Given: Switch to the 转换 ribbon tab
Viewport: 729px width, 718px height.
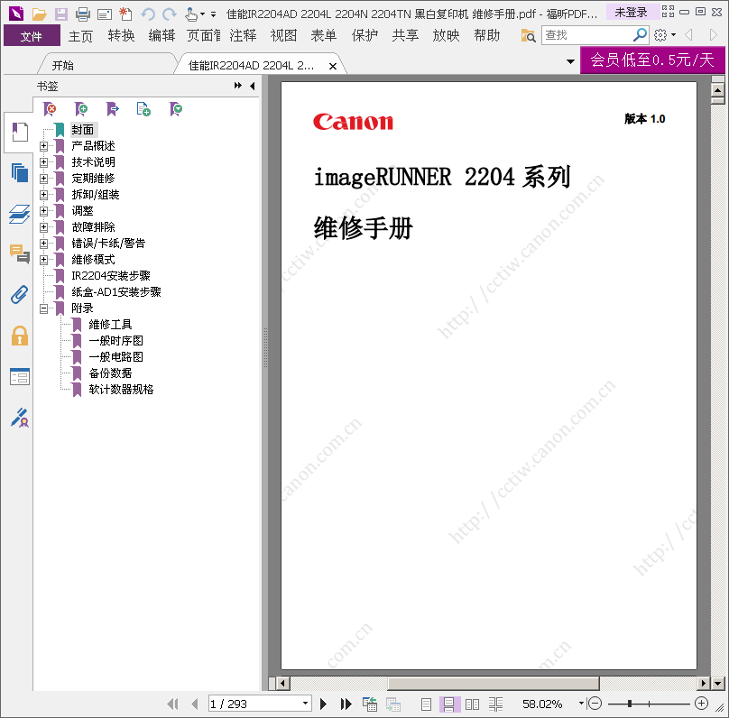Looking at the screenshot, I should (121, 36).
